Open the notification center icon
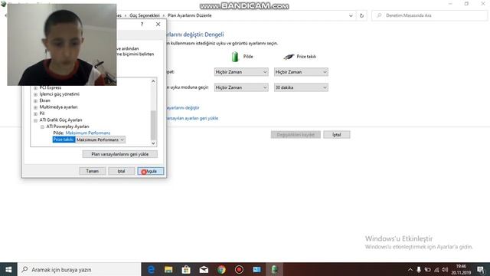 [481, 269]
